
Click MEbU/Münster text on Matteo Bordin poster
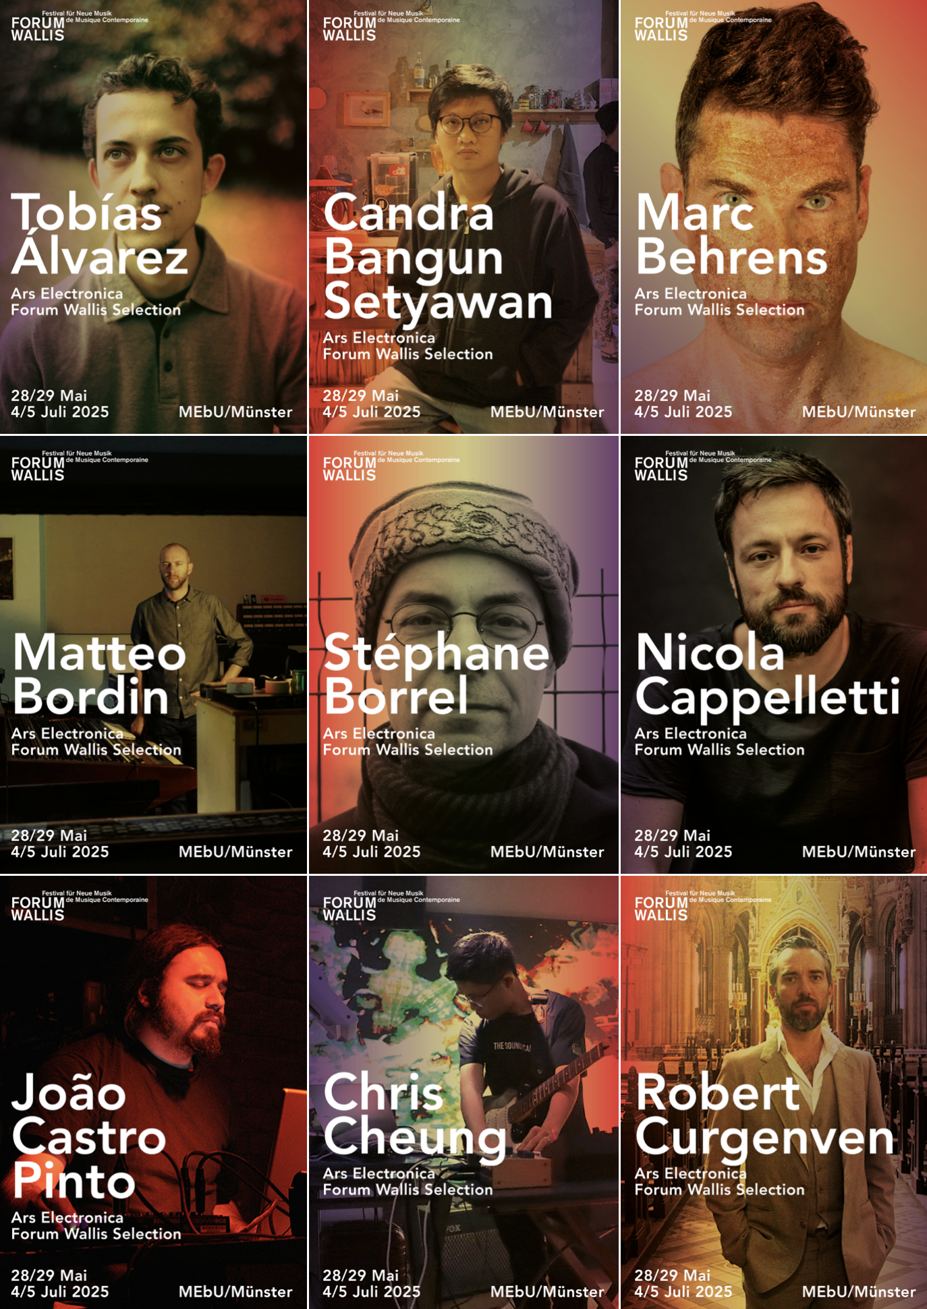(235, 852)
